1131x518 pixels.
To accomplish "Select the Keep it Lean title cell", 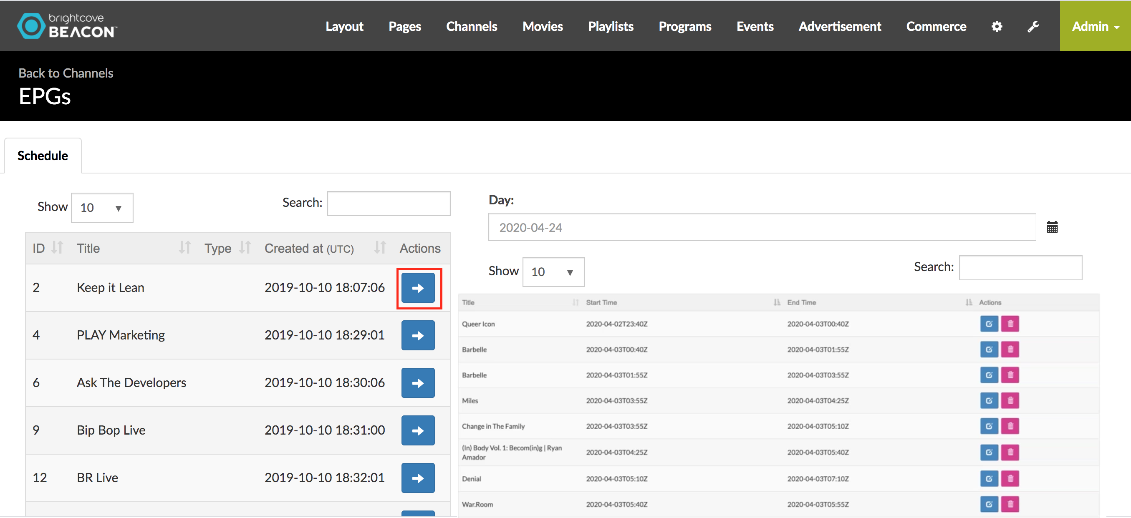I will pyautogui.click(x=110, y=288).
